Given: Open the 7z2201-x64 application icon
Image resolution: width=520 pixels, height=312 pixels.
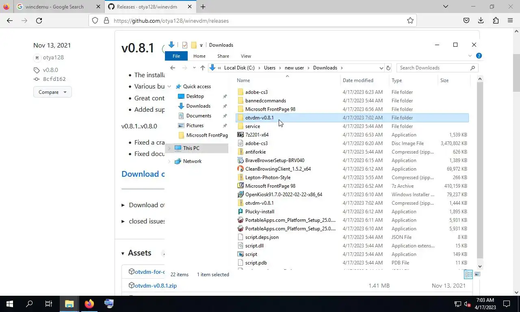Looking at the screenshot, I should tap(240, 134).
